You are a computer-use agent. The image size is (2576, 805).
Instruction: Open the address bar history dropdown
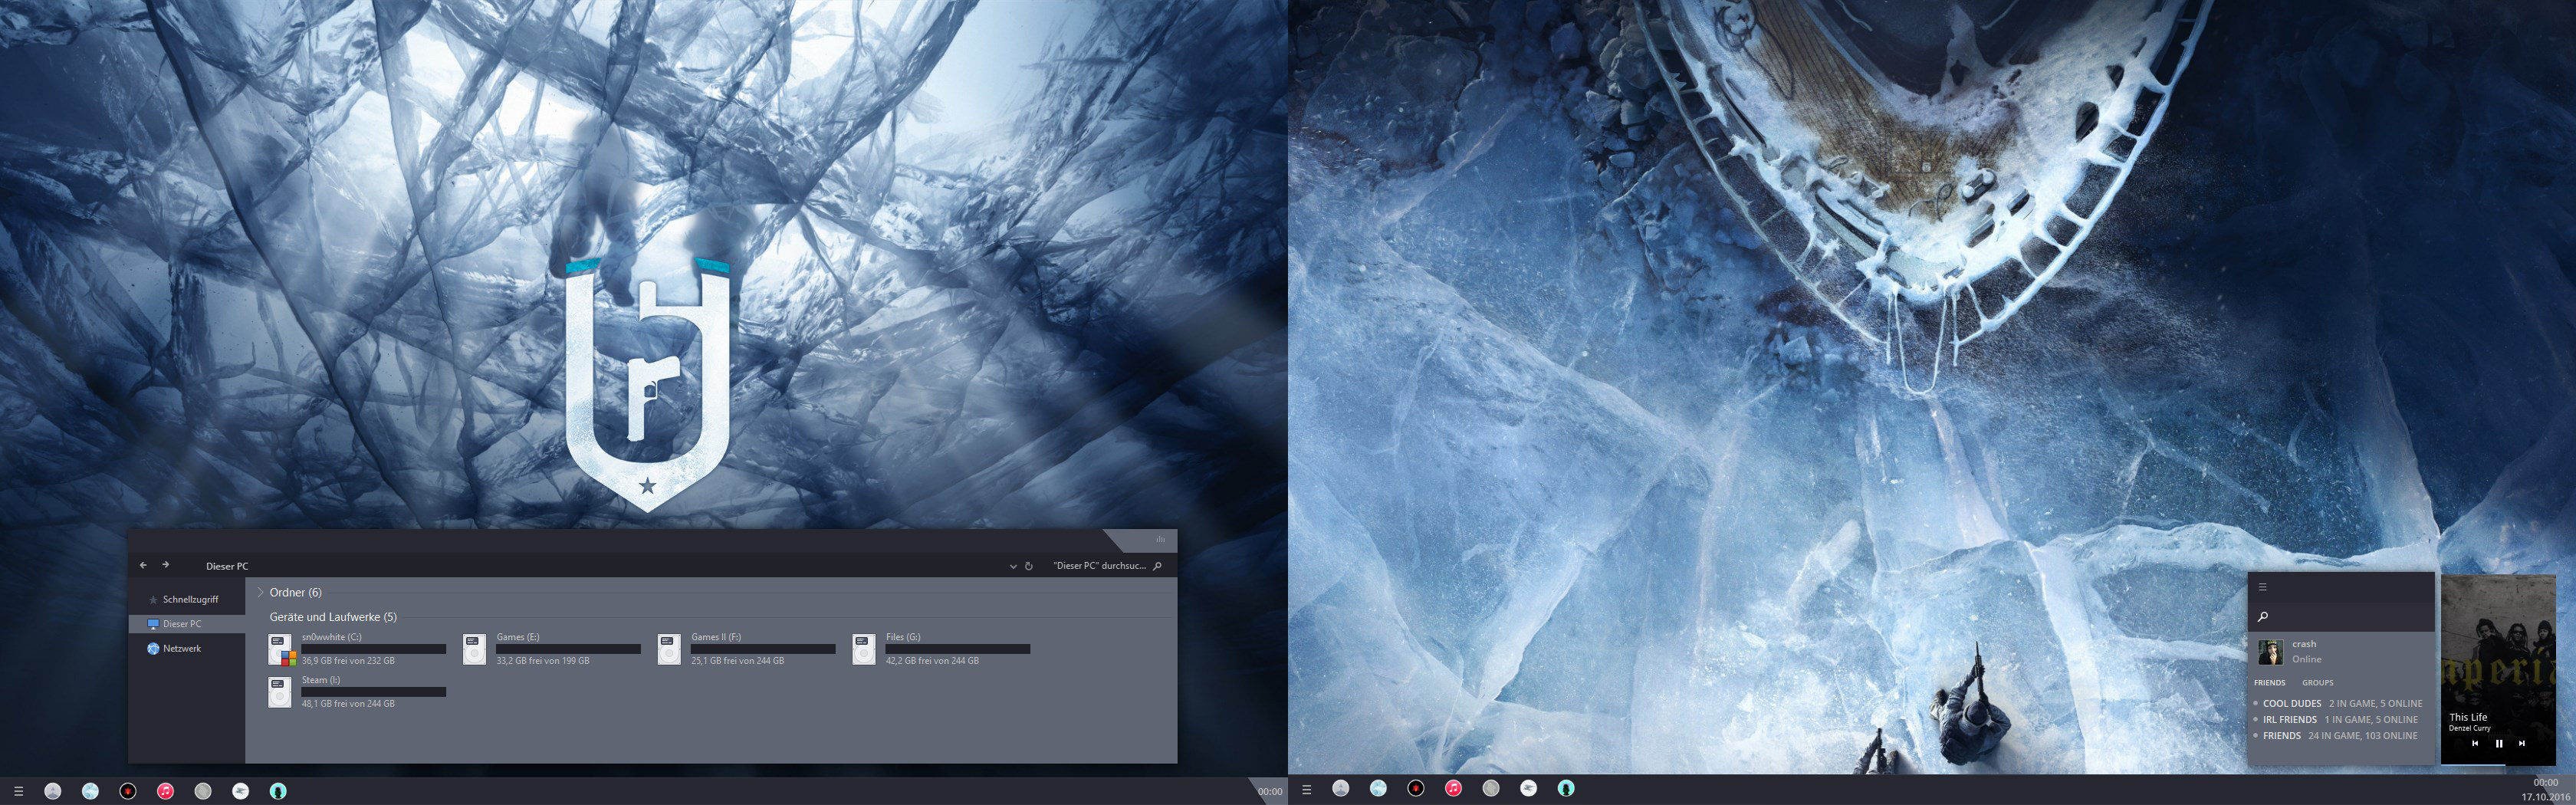pos(1013,566)
